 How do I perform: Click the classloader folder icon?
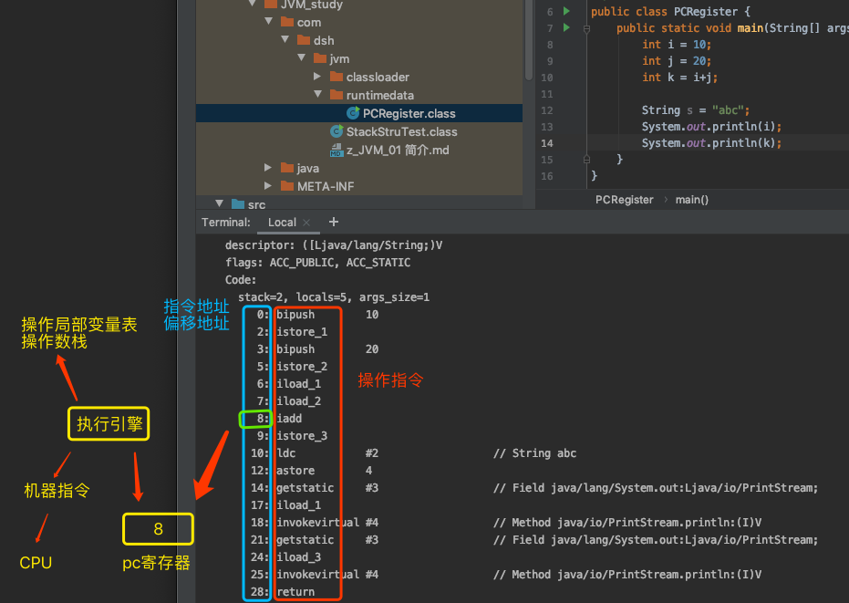[336, 77]
